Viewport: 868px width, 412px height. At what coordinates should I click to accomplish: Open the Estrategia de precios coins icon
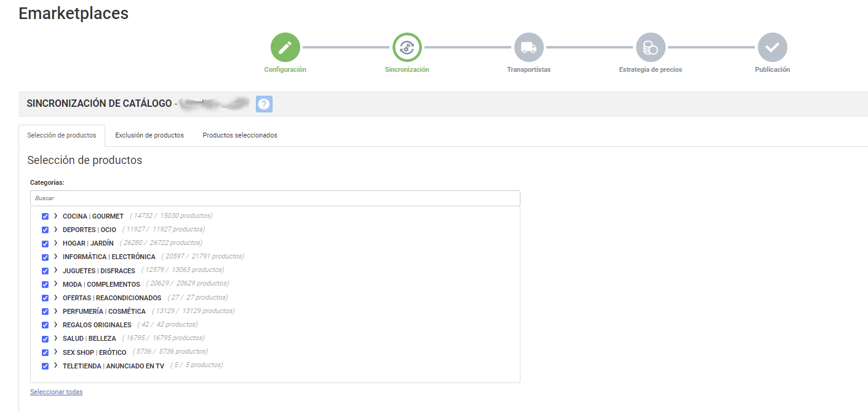650,47
